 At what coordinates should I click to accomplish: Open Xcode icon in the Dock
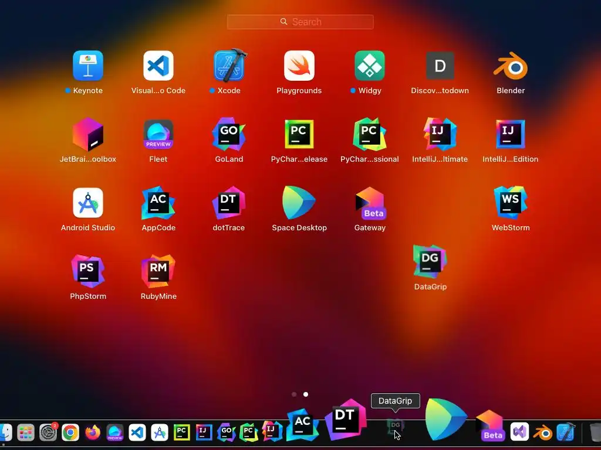[x=566, y=432]
